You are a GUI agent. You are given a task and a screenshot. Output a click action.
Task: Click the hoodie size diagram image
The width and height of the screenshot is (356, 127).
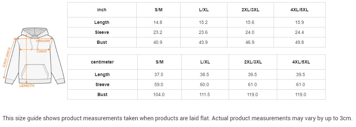point(35,57)
